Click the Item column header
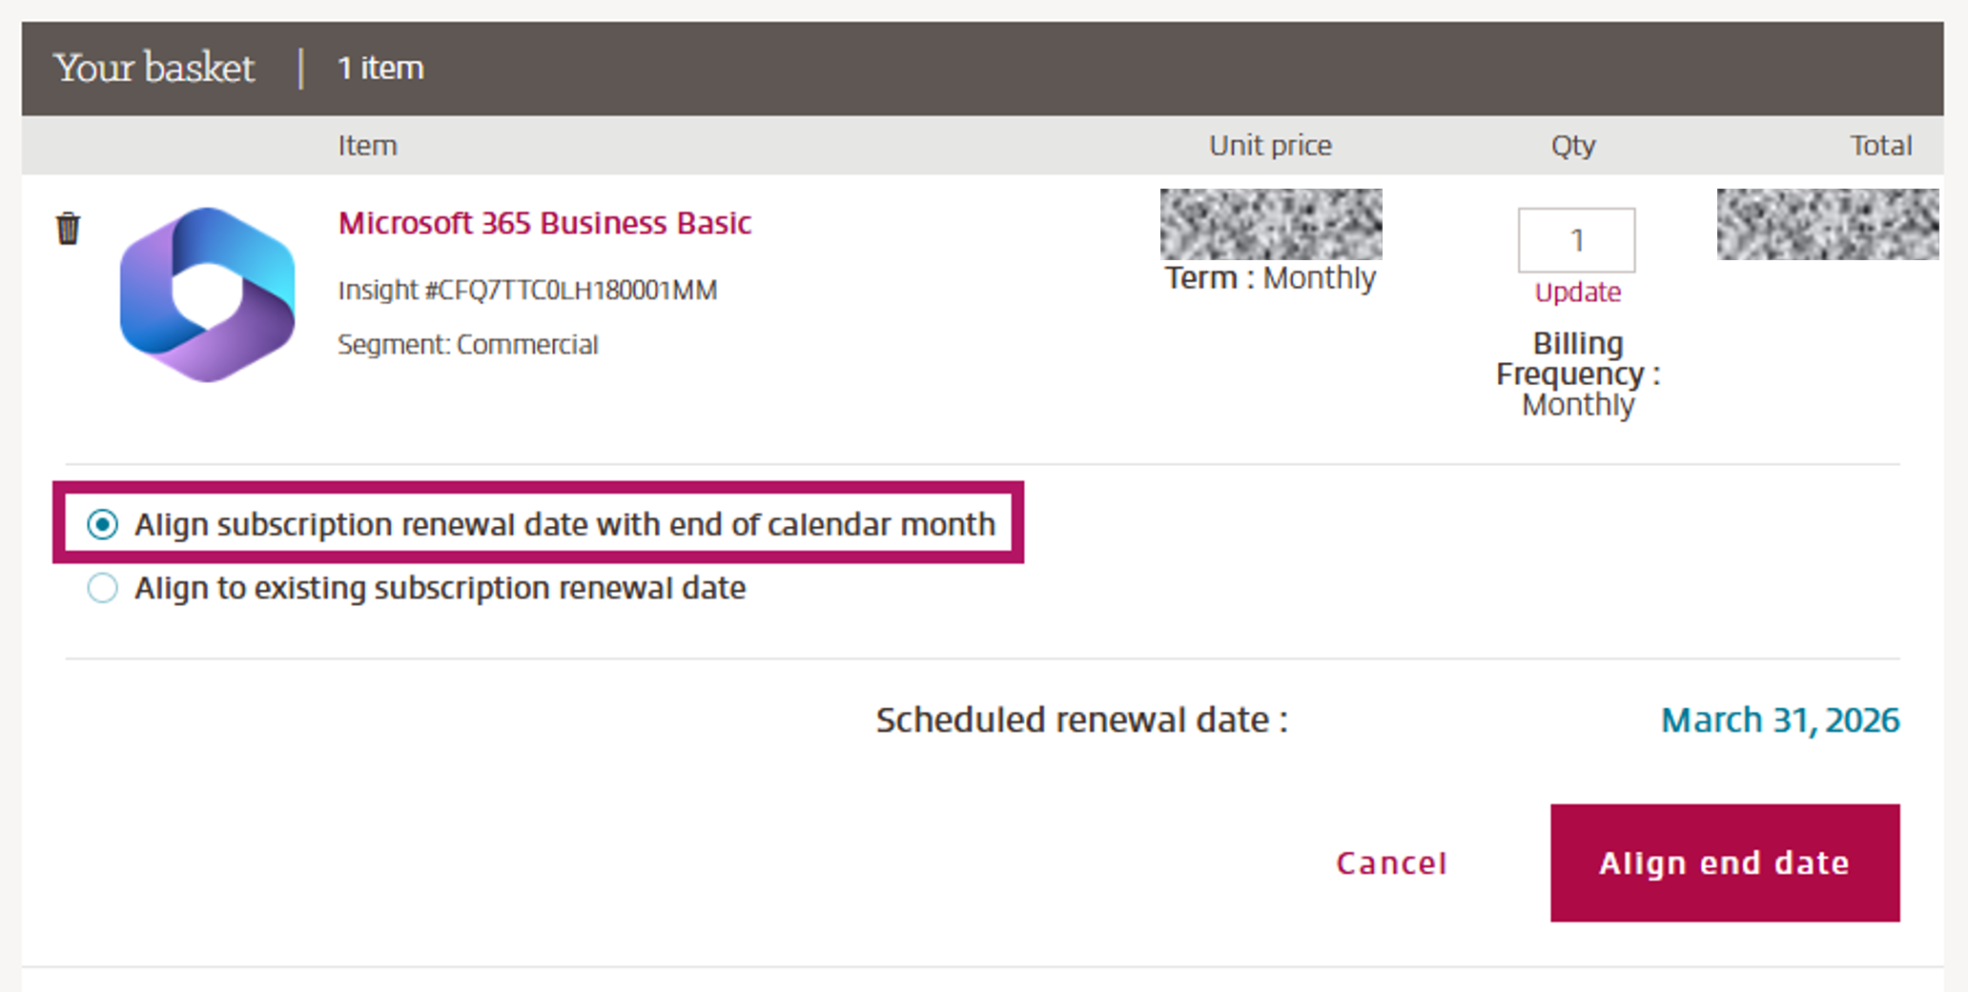 pyautogui.click(x=368, y=145)
